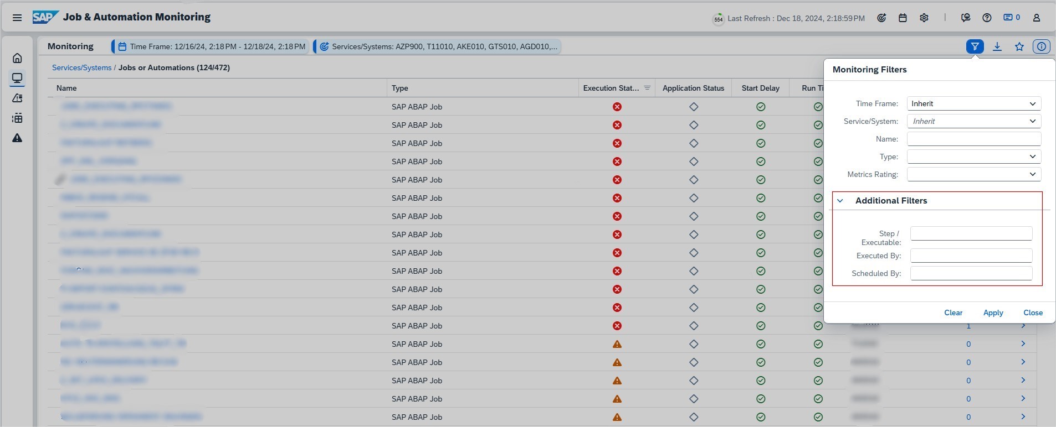Click the Home icon in sidebar
Viewport: 1056px width, 427px height.
(x=17, y=58)
